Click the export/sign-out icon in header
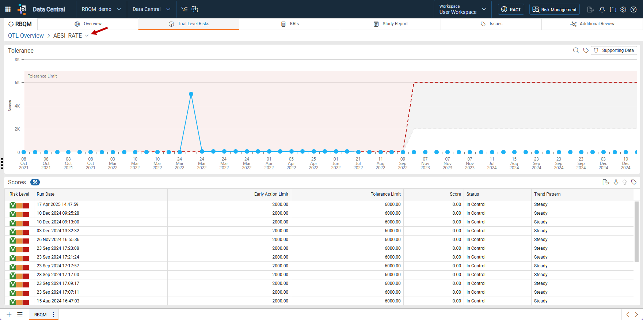The width and height of the screenshot is (643, 320). point(590,10)
